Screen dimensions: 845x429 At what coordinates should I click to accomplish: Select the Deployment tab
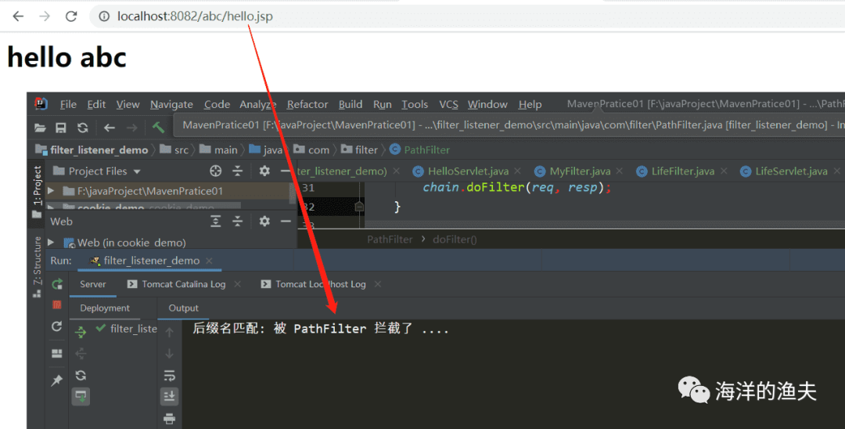coord(105,308)
